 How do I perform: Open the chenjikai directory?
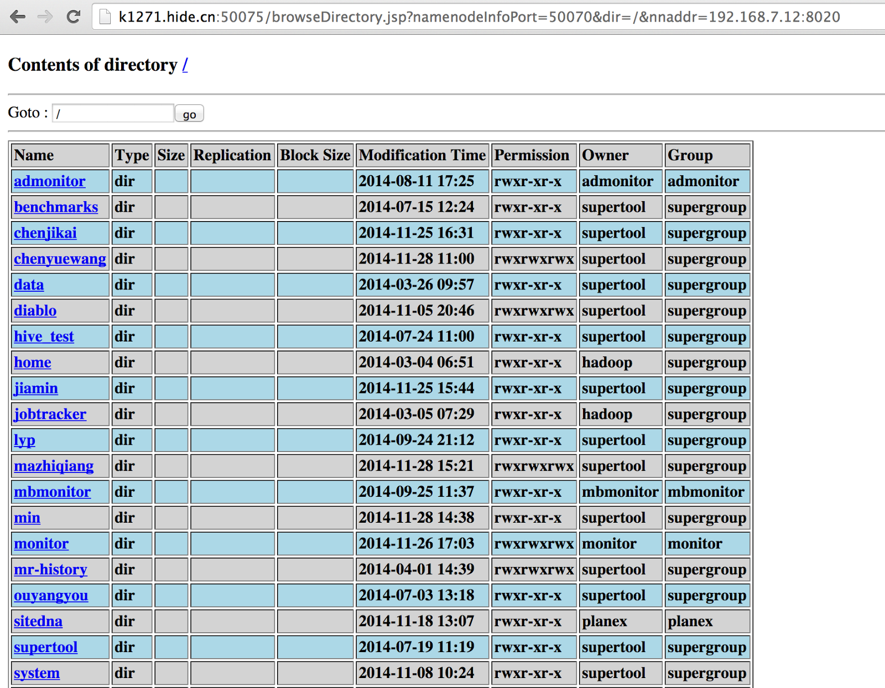coord(45,233)
